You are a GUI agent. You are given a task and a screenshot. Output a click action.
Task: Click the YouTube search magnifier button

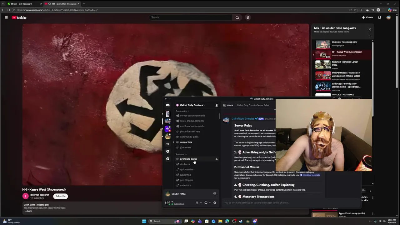[237, 17]
